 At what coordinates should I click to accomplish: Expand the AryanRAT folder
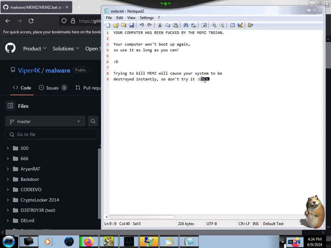click(x=8, y=169)
